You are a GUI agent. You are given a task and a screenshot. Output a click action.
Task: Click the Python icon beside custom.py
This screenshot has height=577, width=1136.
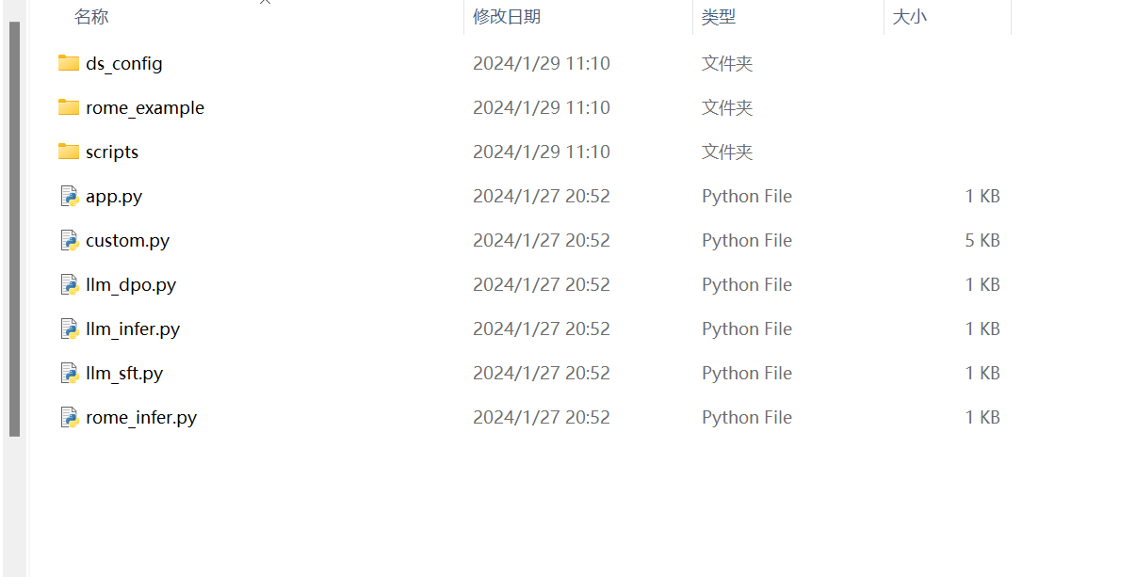tap(69, 240)
